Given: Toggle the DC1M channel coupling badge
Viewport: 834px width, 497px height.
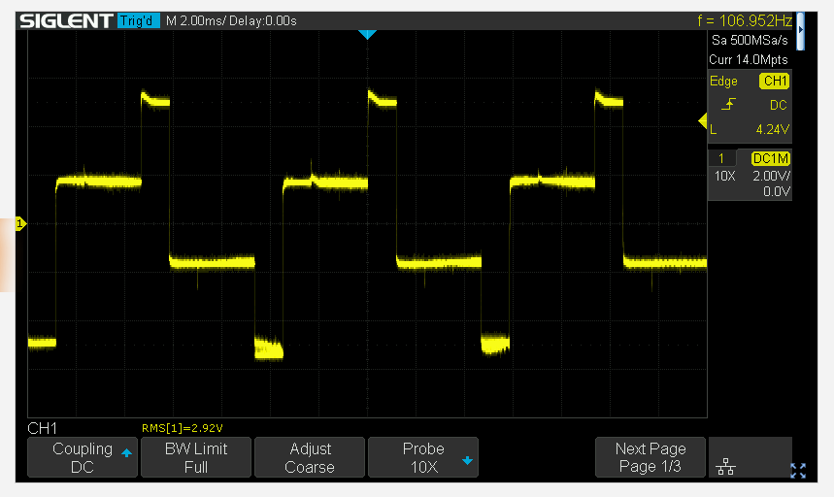Looking at the screenshot, I should click(x=771, y=157).
